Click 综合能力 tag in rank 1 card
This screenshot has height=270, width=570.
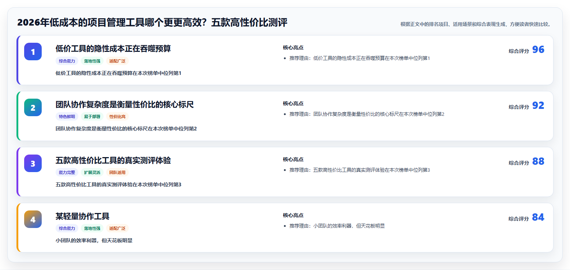[67, 61]
